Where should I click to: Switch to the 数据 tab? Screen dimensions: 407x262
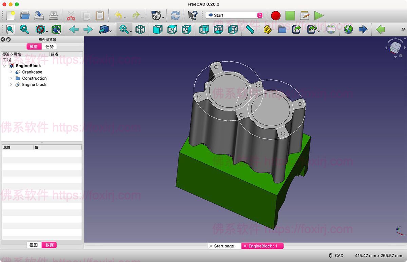click(x=50, y=245)
